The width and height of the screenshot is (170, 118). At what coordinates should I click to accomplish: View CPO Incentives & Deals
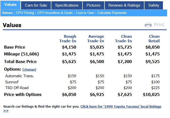click(x=55, y=13)
